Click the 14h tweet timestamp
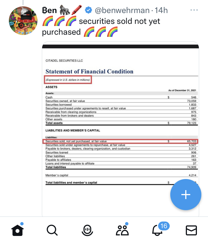 pos(161,11)
